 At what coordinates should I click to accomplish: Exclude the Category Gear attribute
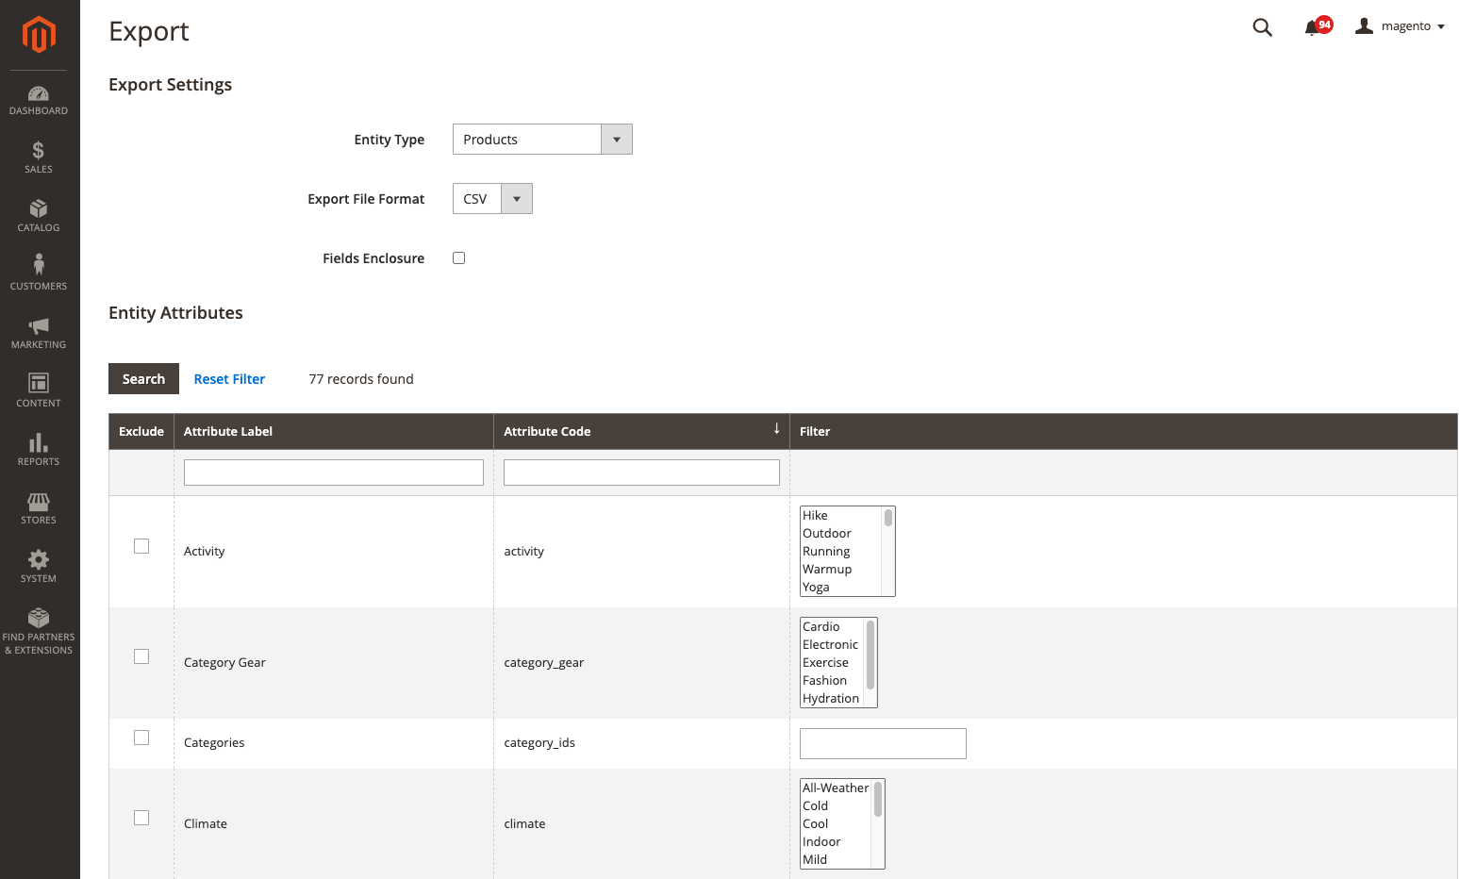[x=141, y=656]
